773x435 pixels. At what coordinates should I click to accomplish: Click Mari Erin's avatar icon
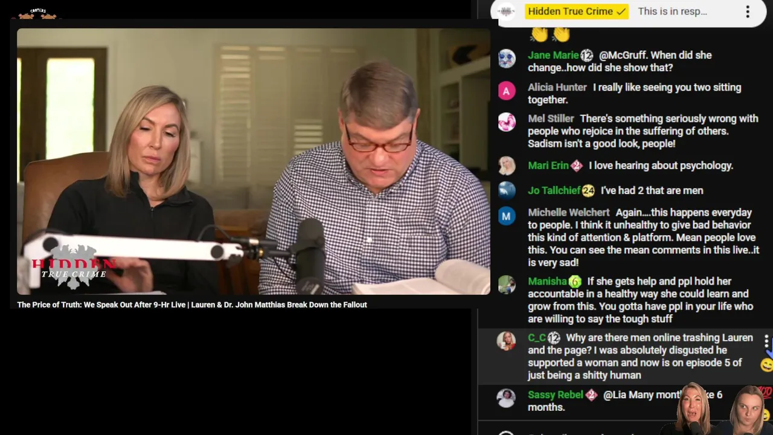507,166
